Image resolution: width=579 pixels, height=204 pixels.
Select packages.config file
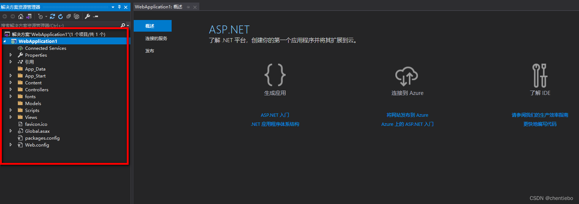click(x=42, y=138)
